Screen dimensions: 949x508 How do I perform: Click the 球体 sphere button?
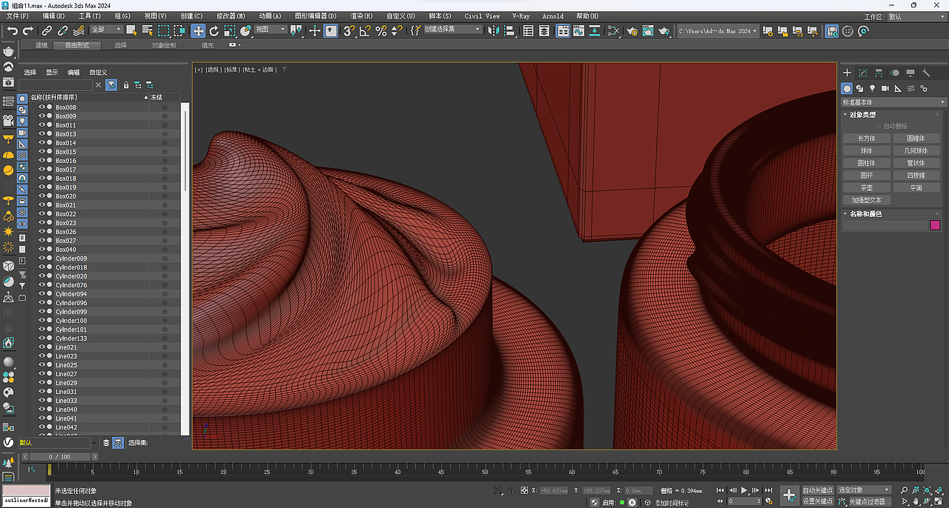pyautogui.click(x=866, y=151)
